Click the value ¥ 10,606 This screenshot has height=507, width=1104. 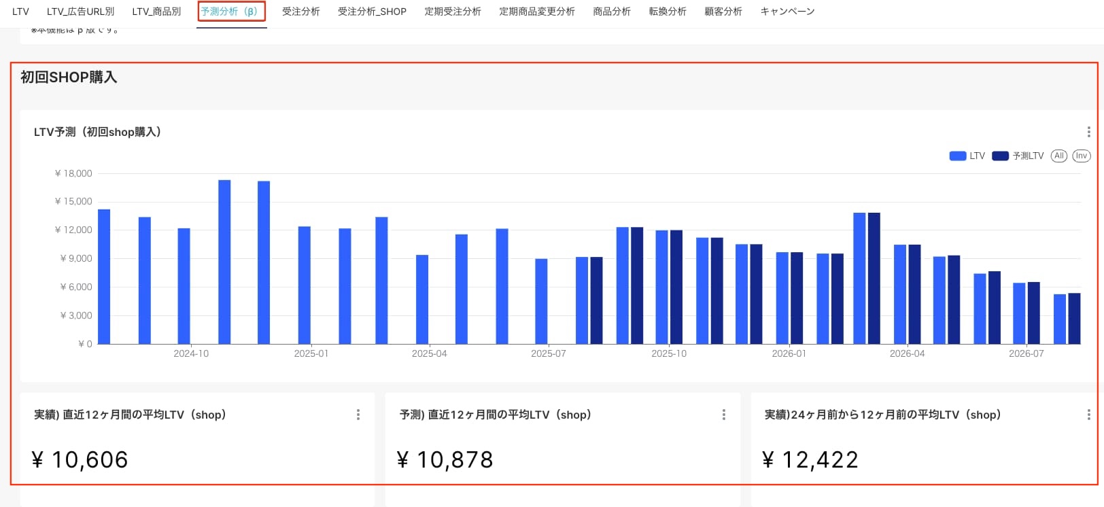(80, 460)
